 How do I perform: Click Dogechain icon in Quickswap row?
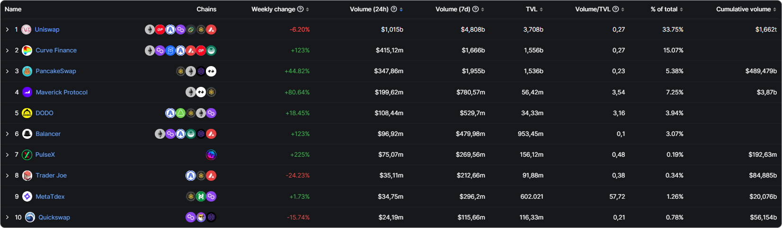tap(201, 217)
